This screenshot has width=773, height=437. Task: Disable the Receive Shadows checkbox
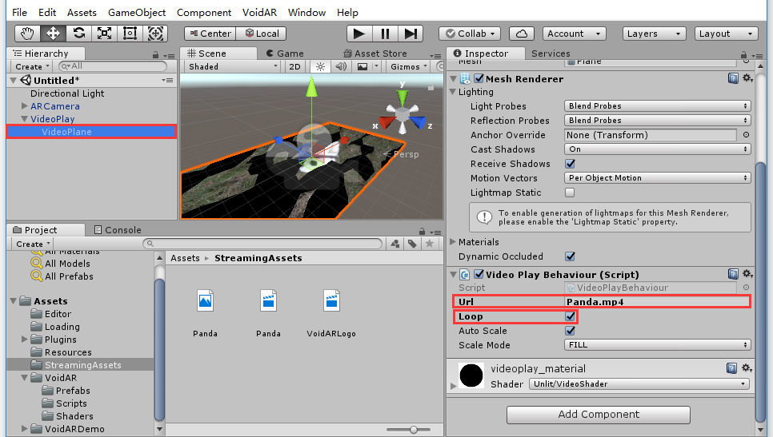click(571, 164)
